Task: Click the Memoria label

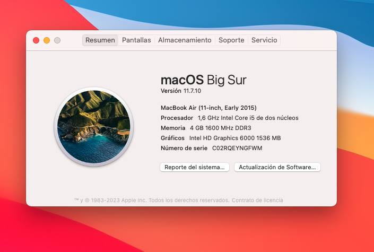Action: 173,128
